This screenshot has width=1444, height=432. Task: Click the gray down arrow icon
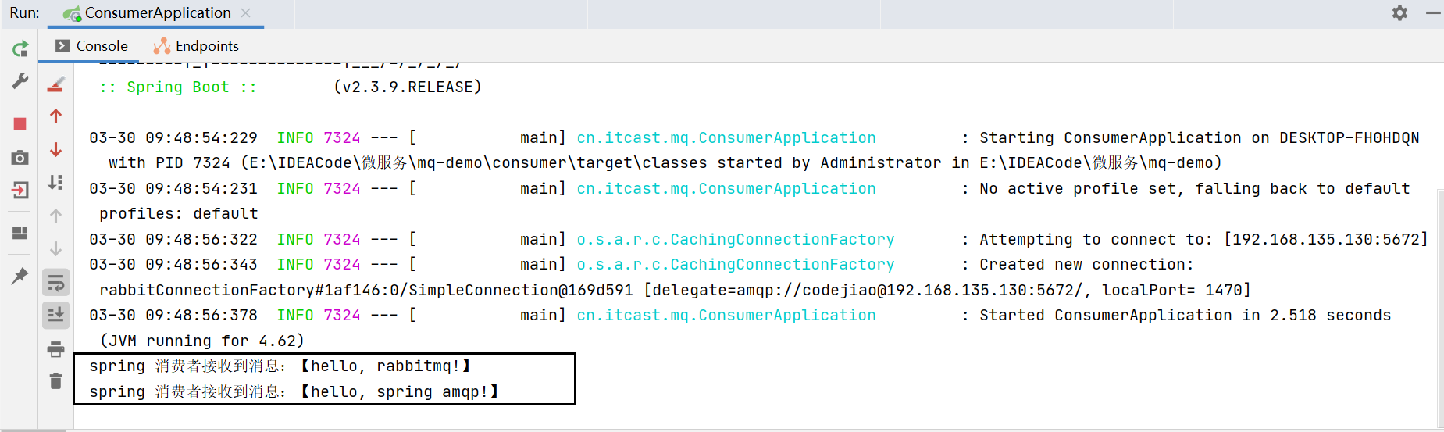[x=55, y=249]
